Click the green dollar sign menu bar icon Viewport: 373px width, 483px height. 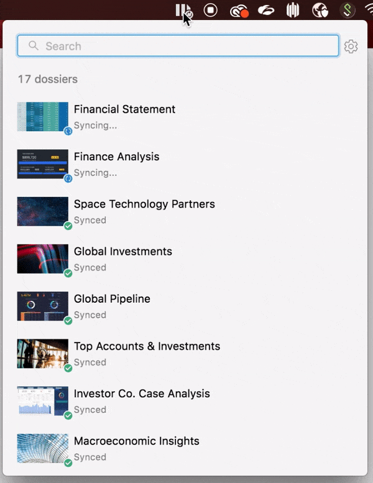(x=348, y=10)
